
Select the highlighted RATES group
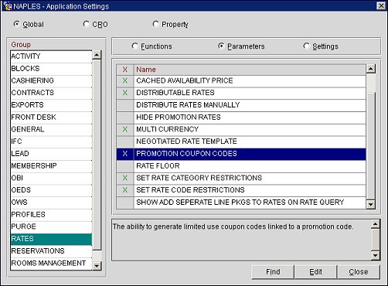click(51, 239)
